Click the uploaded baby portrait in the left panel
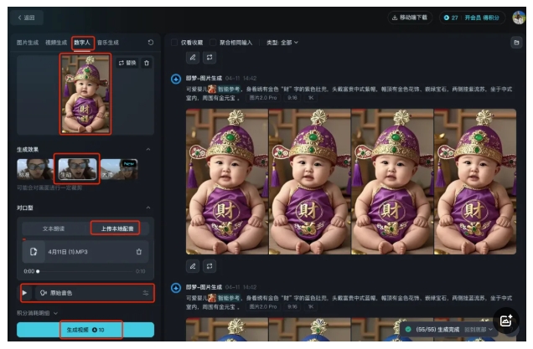 click(85, 94)
